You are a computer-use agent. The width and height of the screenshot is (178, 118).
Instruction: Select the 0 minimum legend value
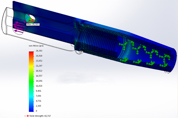click(x=36, y=111)
